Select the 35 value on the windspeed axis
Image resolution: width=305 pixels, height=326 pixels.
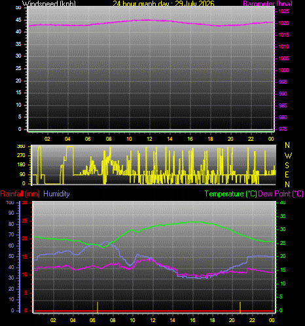[x=18, y=44]
